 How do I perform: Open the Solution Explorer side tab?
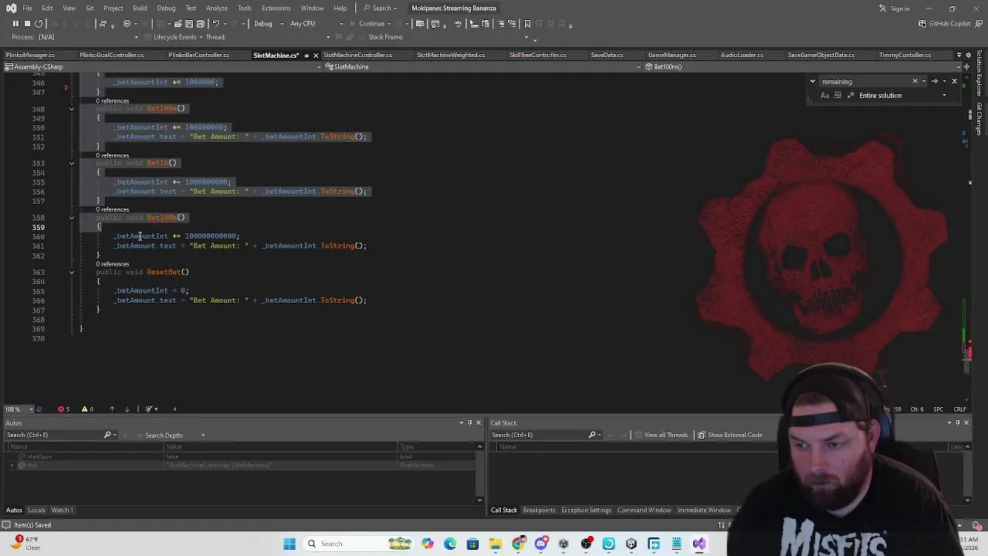click(980, 73)
